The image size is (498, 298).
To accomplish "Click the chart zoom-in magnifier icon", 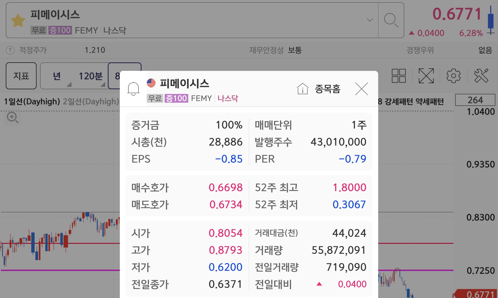I will [13, 118].
